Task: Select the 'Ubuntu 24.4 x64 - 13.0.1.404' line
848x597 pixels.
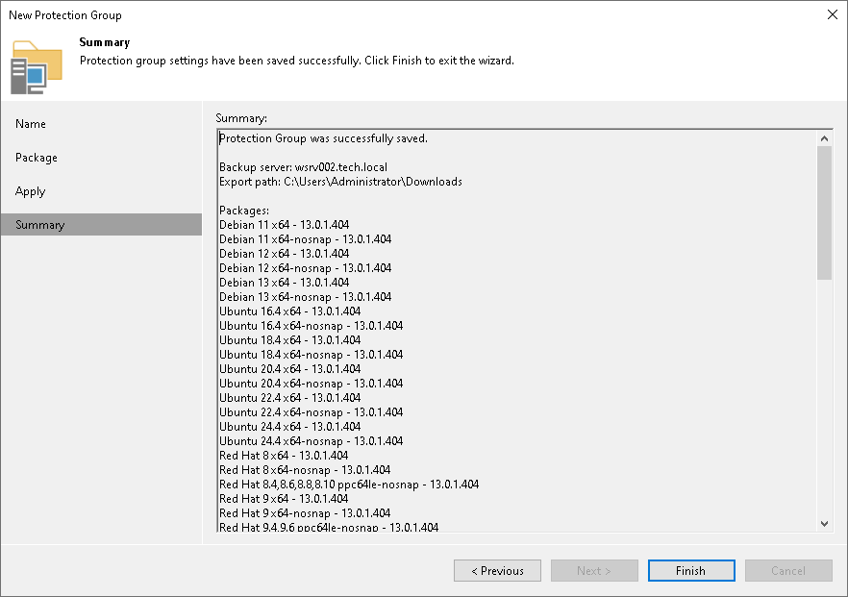Action: [290, 427]
